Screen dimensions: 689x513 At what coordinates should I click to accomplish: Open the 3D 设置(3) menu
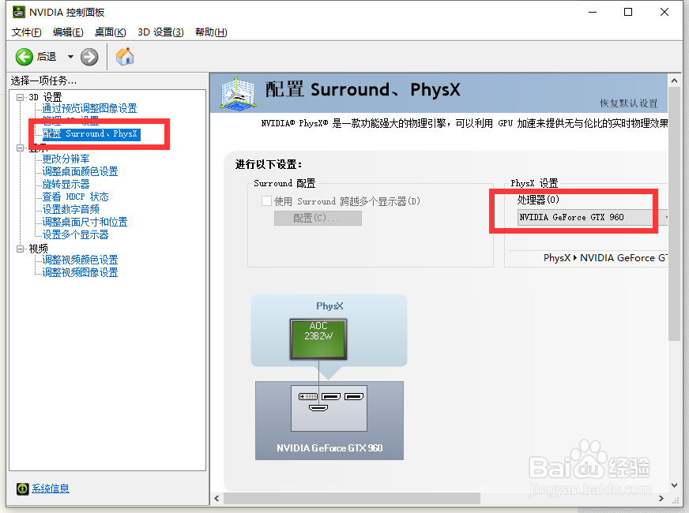coord(160,32)
